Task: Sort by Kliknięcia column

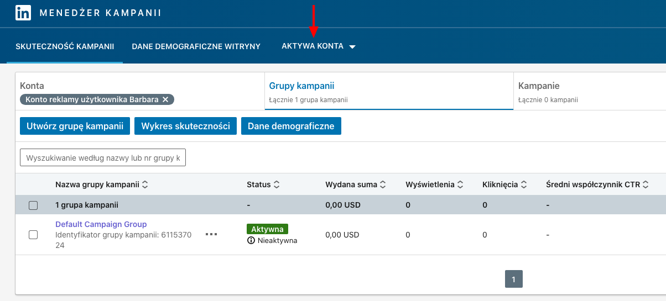Action: [x=524, y=185]
